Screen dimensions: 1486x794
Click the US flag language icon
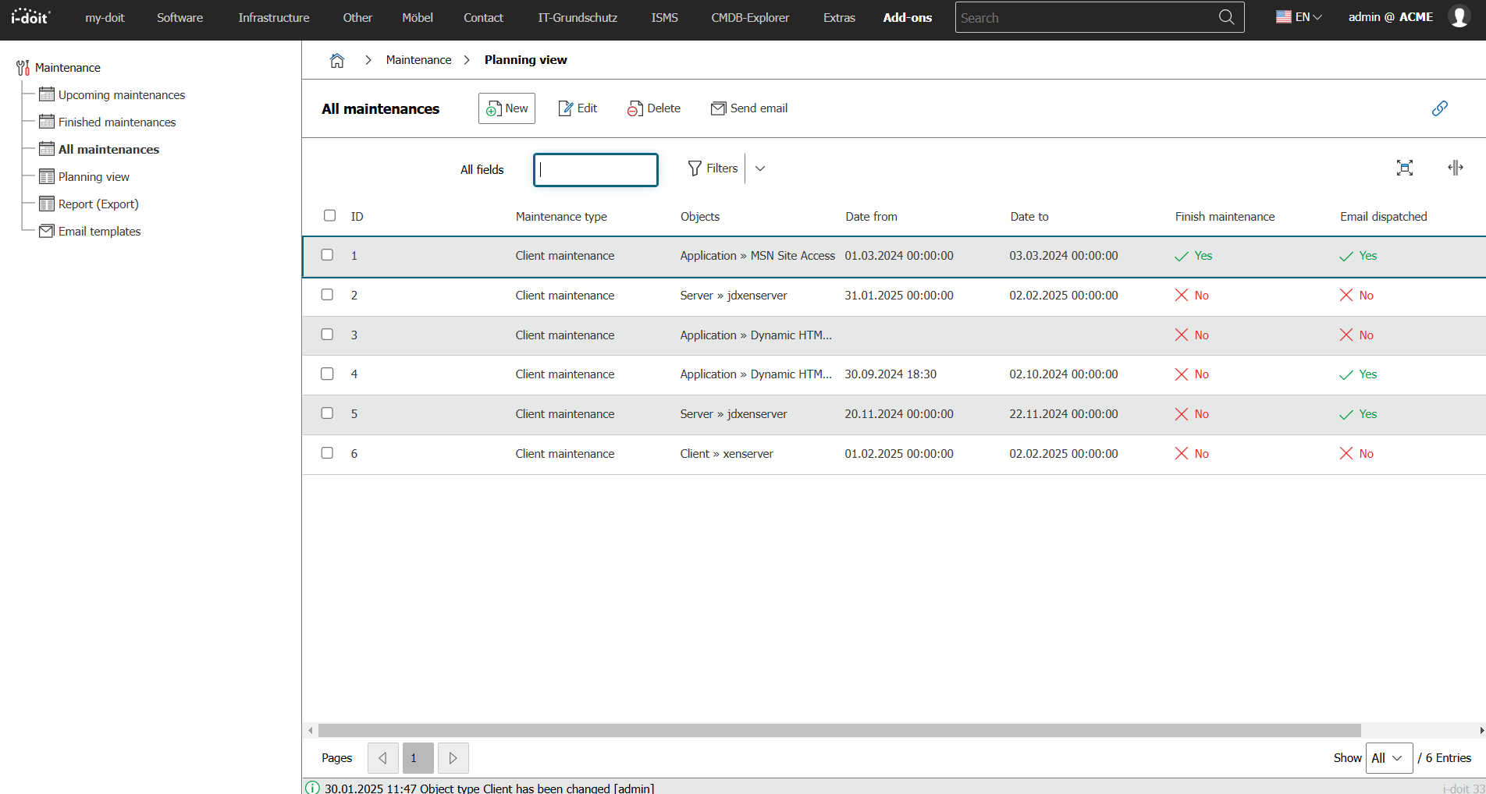(1284, 16)
